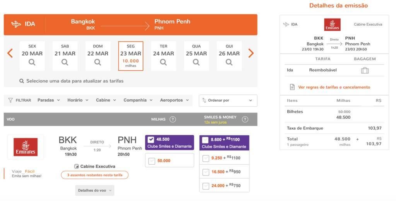Click the funnel FILTRAR icon
The image size is (396, 201).
tap(10, 100)
